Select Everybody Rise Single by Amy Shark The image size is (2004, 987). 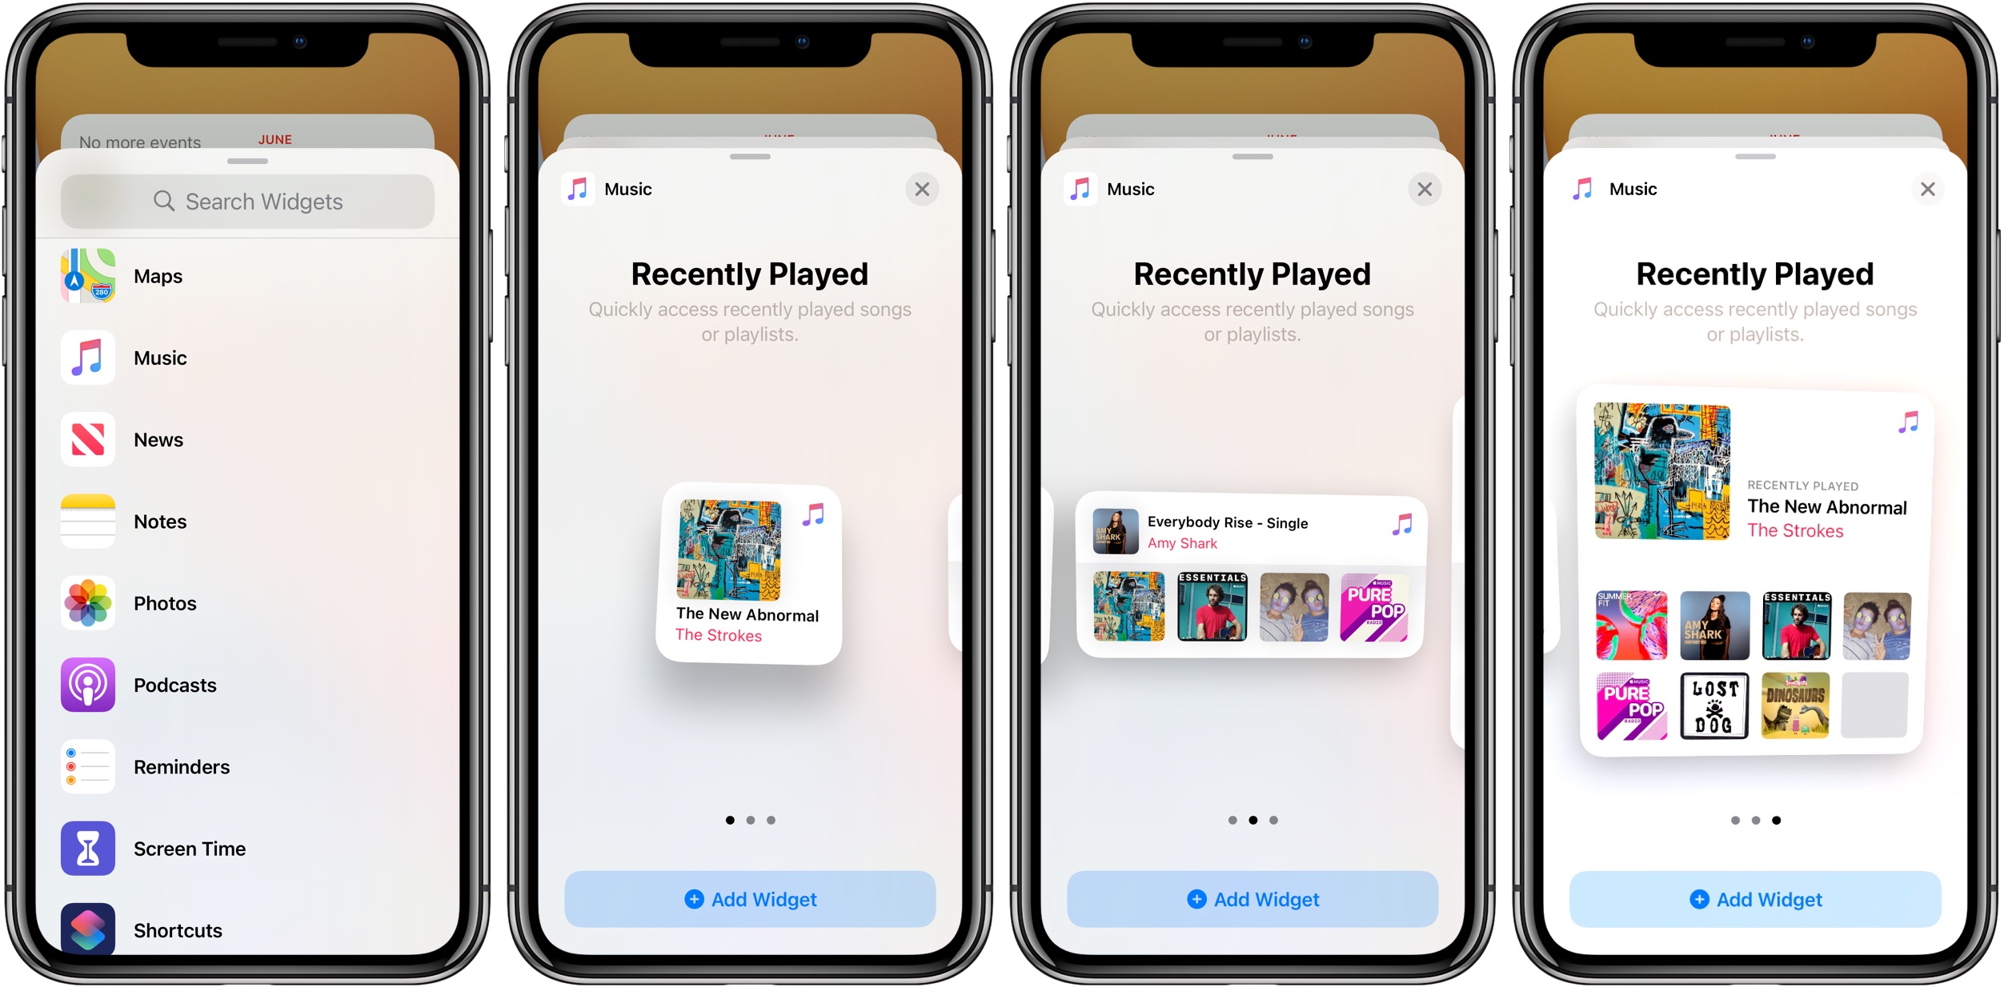tap(1236, 529)
